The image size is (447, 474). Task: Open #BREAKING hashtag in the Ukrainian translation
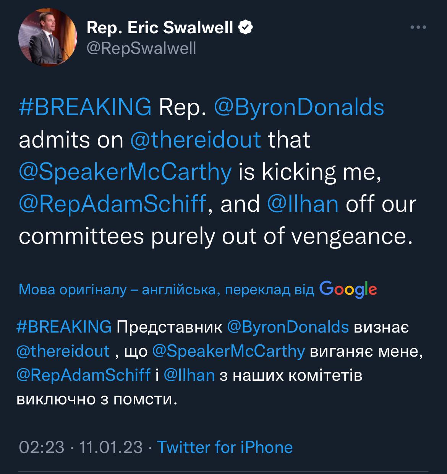[64, 327]
